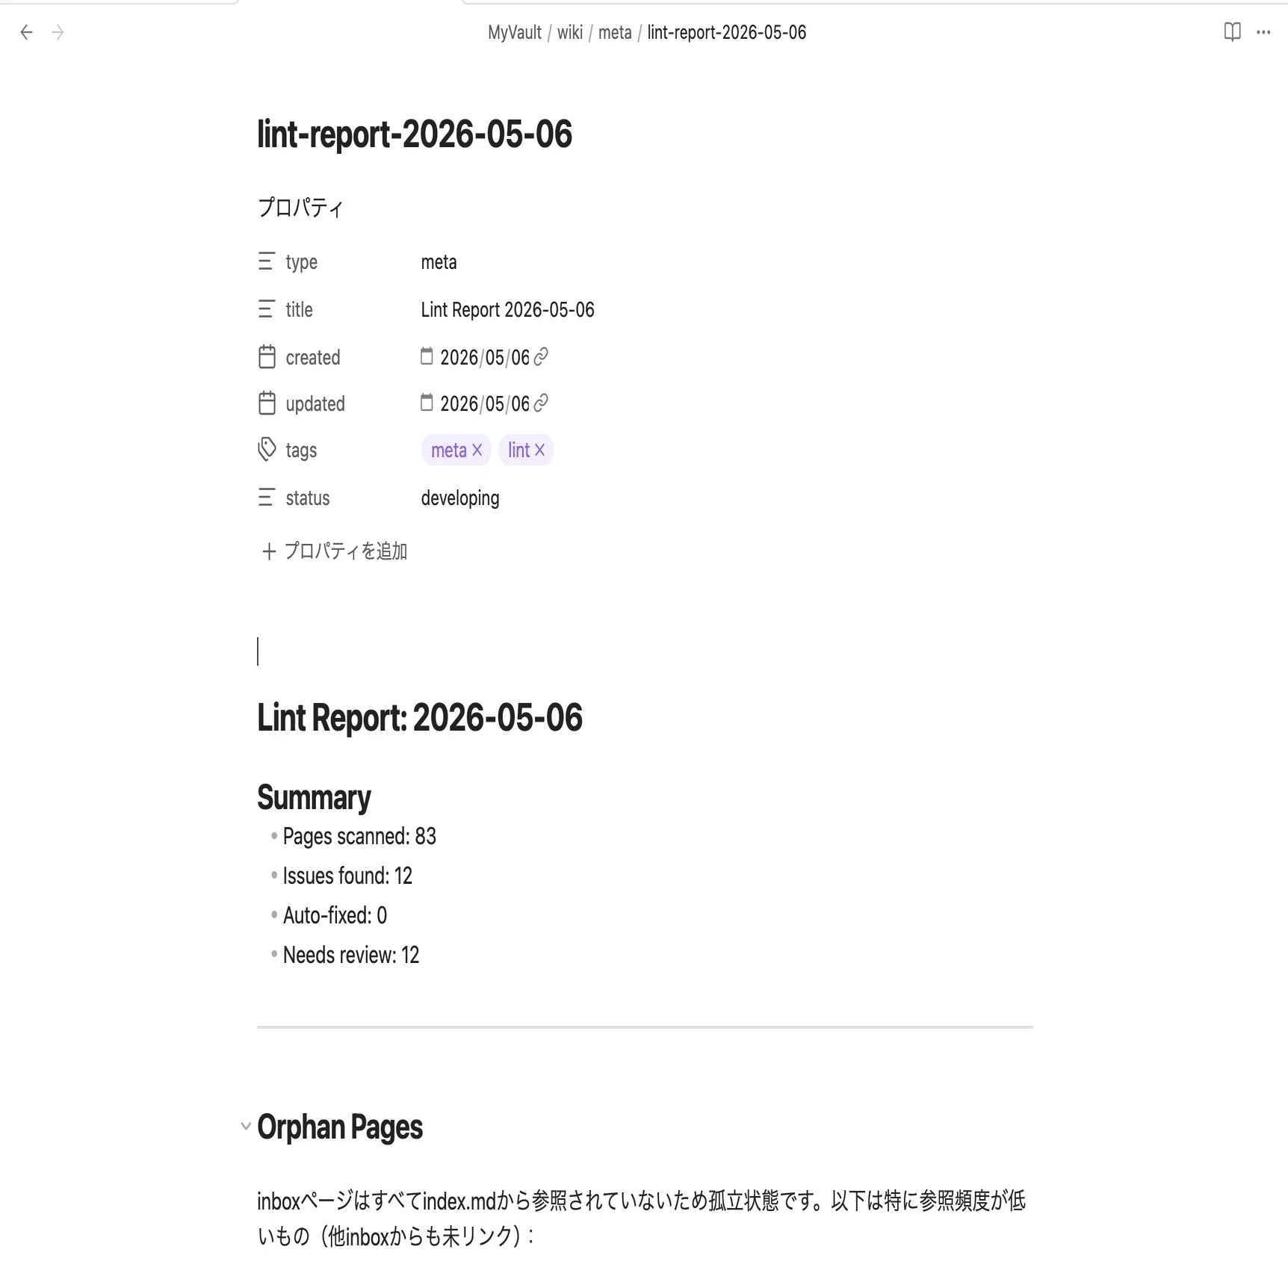
Task: Click the Orphan Pages heading text
Action: (x=340, y=1127)
